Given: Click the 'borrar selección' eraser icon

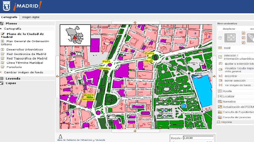Looking at the screenshot, I should click(x=220, y=81).
